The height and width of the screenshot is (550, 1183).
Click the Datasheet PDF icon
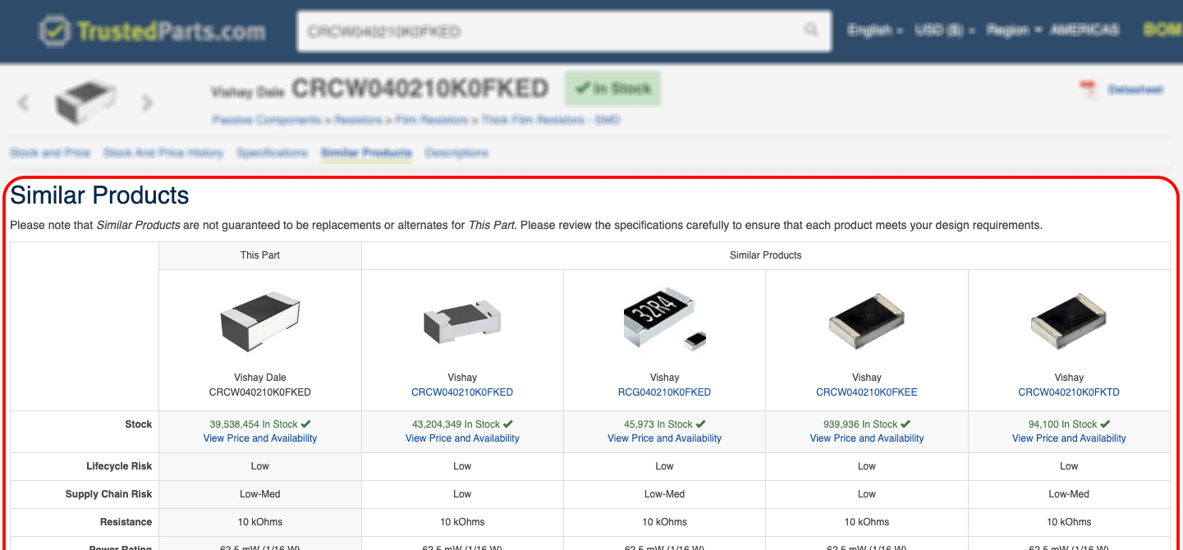point(1089,89)
